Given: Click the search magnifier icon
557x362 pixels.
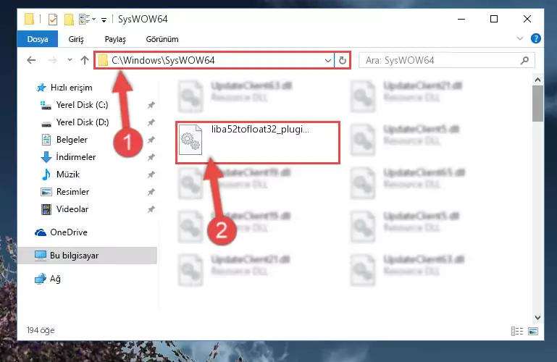Looking at the screenshot, I should (x=524, y=60).
